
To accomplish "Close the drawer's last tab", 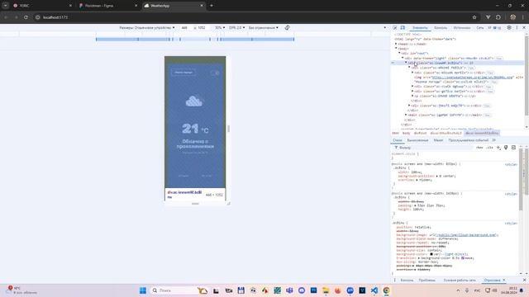I will [504, 280].
